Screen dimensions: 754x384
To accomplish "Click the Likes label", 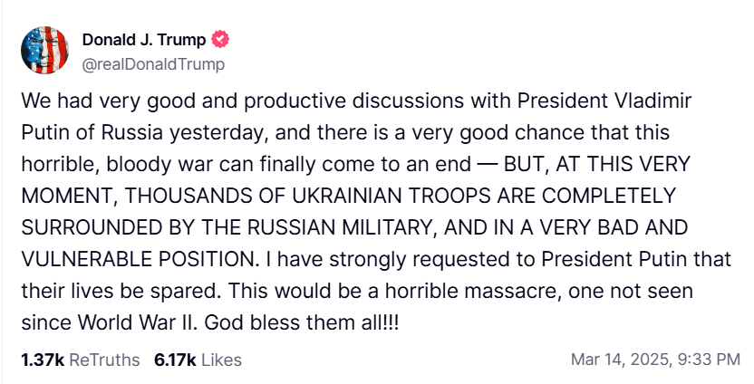I will 221,360.
